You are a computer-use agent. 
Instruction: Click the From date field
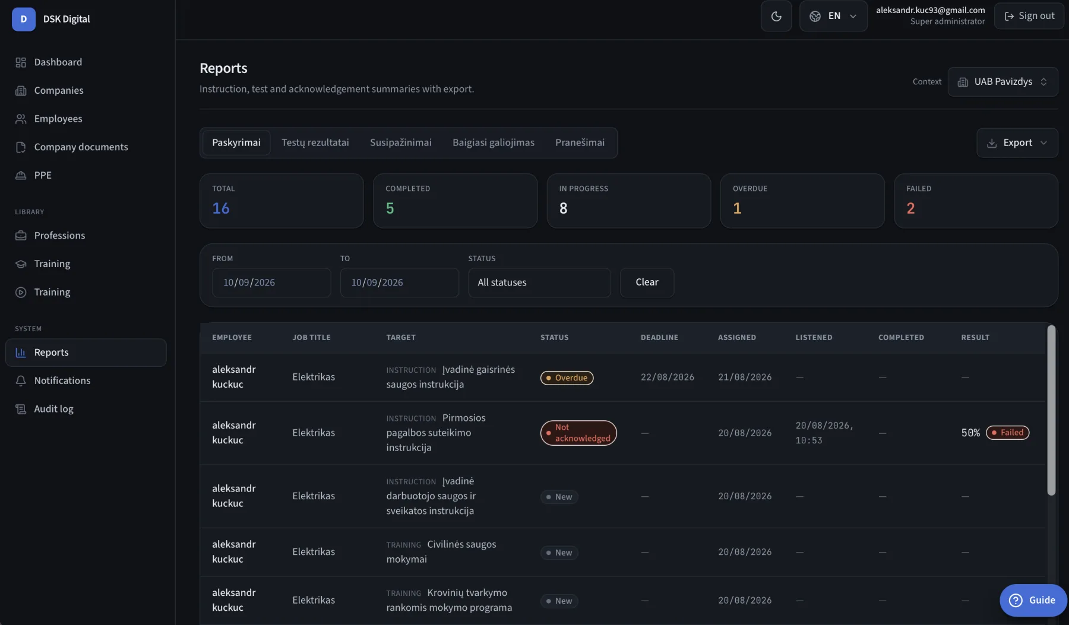coord(271,283)
